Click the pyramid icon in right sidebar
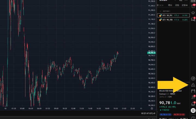Viewport: 196px width, 119px height. pyautogui.click(x=193, y=85)
